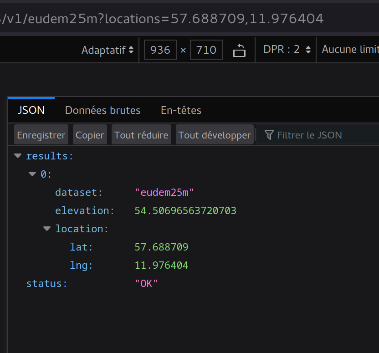Focus the Filtrer le JSON field

[x=318, y=134]
